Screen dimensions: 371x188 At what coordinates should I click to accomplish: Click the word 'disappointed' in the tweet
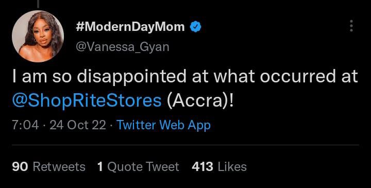pos(132,77)
